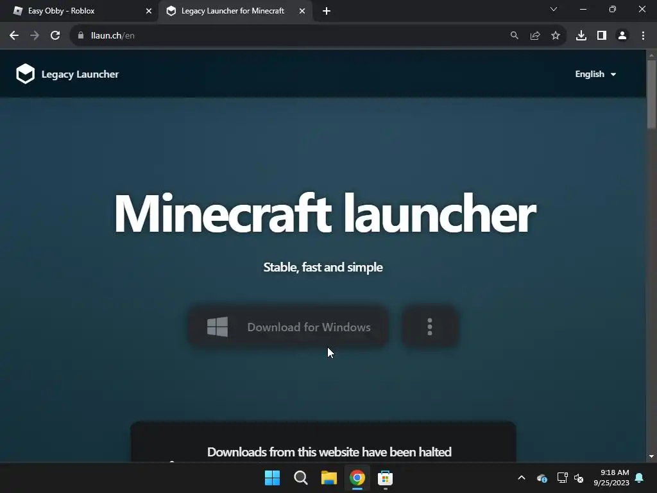Open the tab search chevron
The width and height of the screenshot is (657, 493).
coord(554,9)
